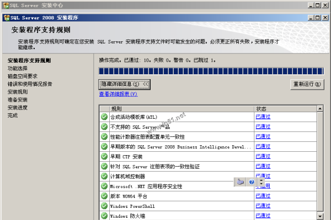Click the 隐藏详细信息(S) button

pos(124,84)
